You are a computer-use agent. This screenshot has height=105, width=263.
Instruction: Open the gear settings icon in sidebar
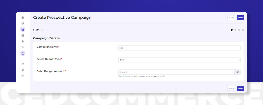coord(23,41)
